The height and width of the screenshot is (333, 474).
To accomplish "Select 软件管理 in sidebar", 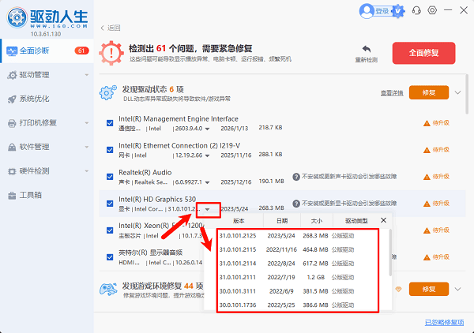I will (x=47, y=147).
